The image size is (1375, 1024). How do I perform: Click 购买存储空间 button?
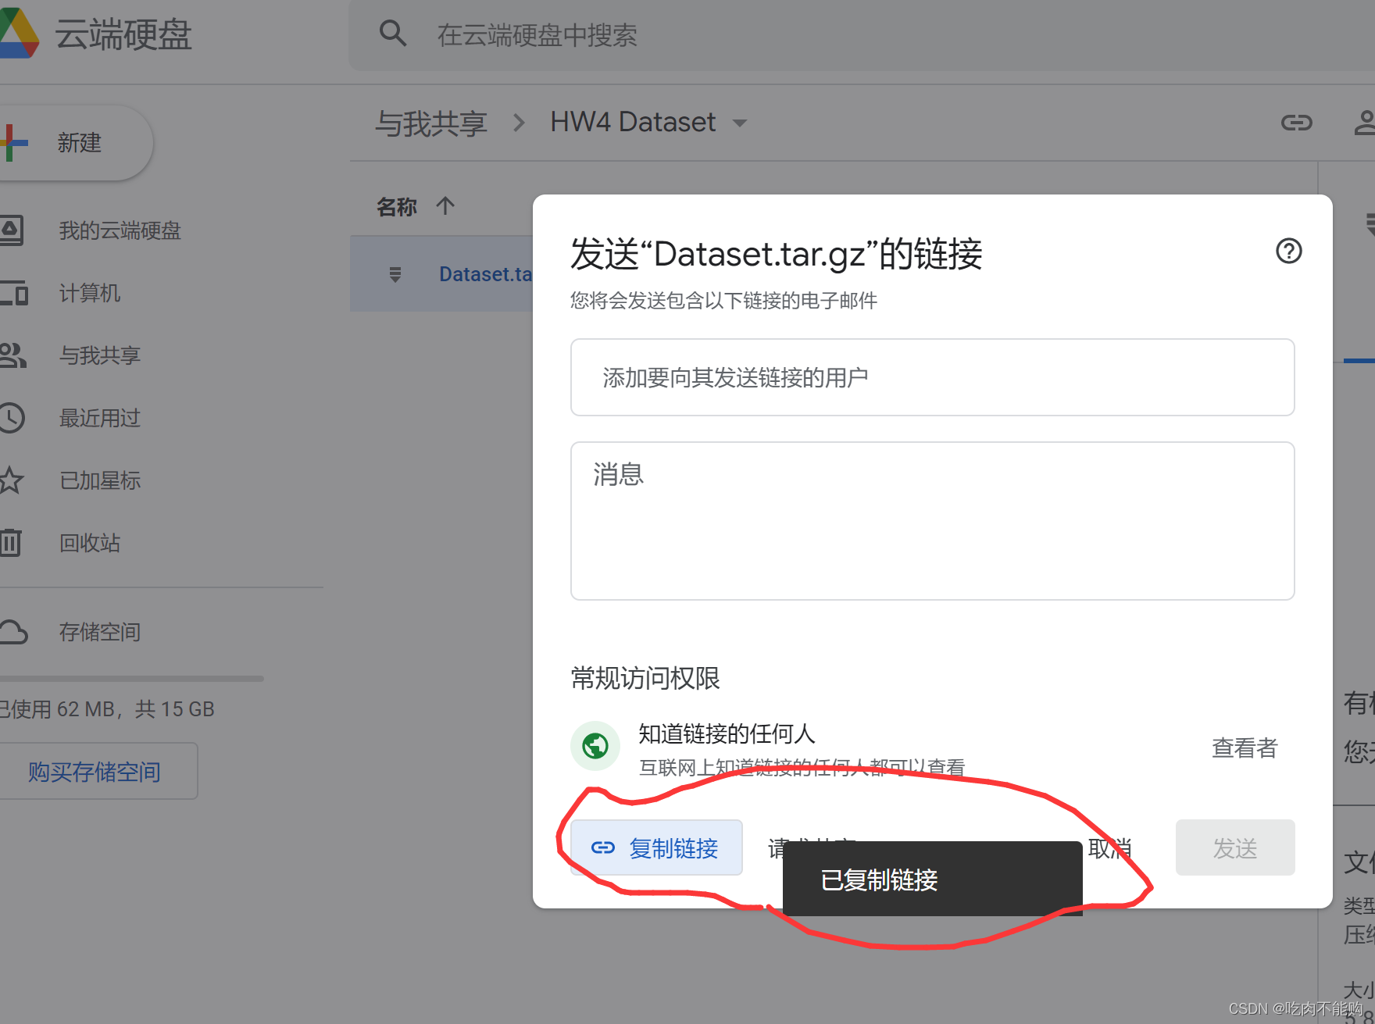point(95,772)
